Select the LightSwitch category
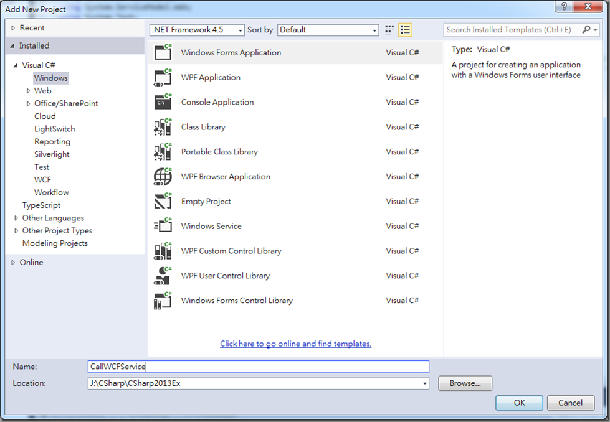The image size is (610, 422). [x=54, y=129]
